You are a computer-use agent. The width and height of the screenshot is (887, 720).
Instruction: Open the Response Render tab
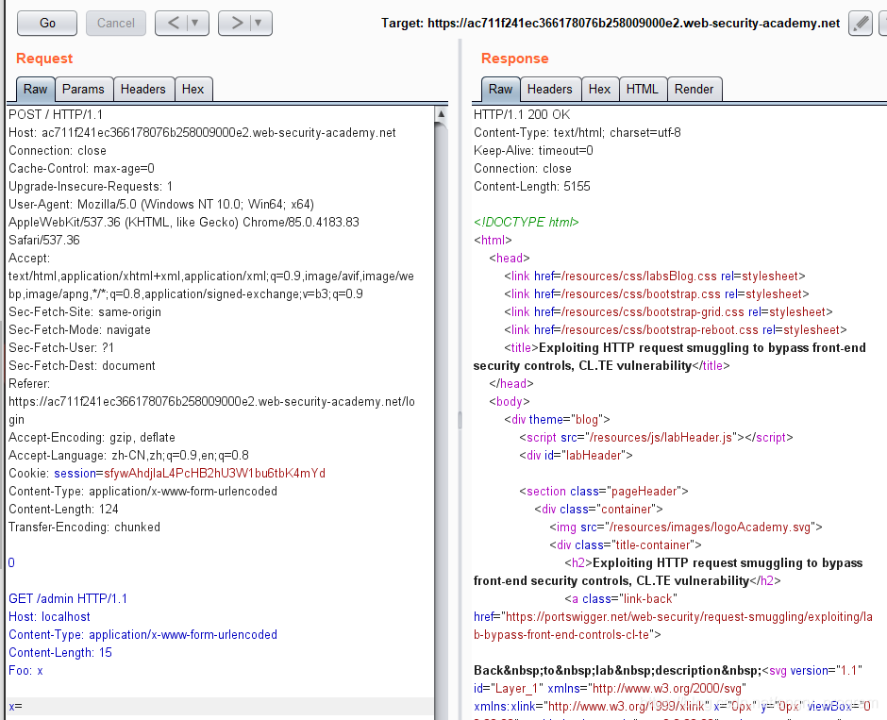tap(695, 90)
